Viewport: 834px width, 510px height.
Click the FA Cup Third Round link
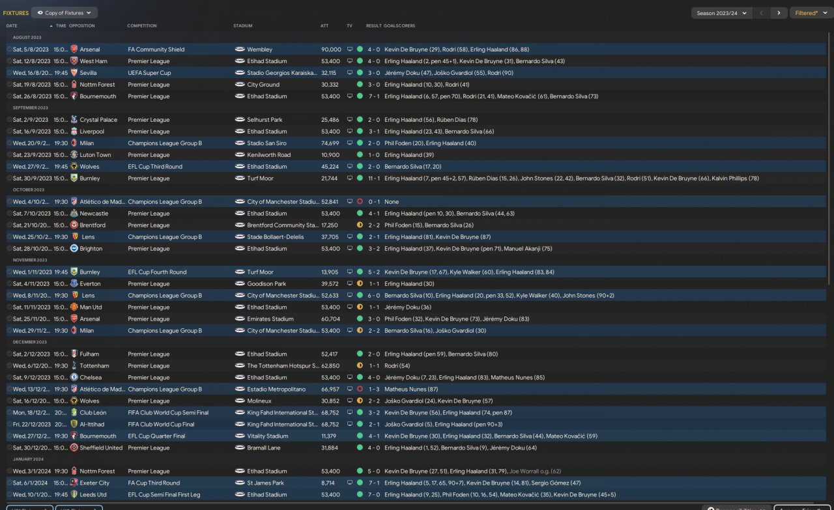154,483
